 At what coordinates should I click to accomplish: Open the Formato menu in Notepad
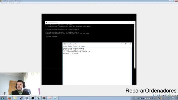[x=75, y=46]
